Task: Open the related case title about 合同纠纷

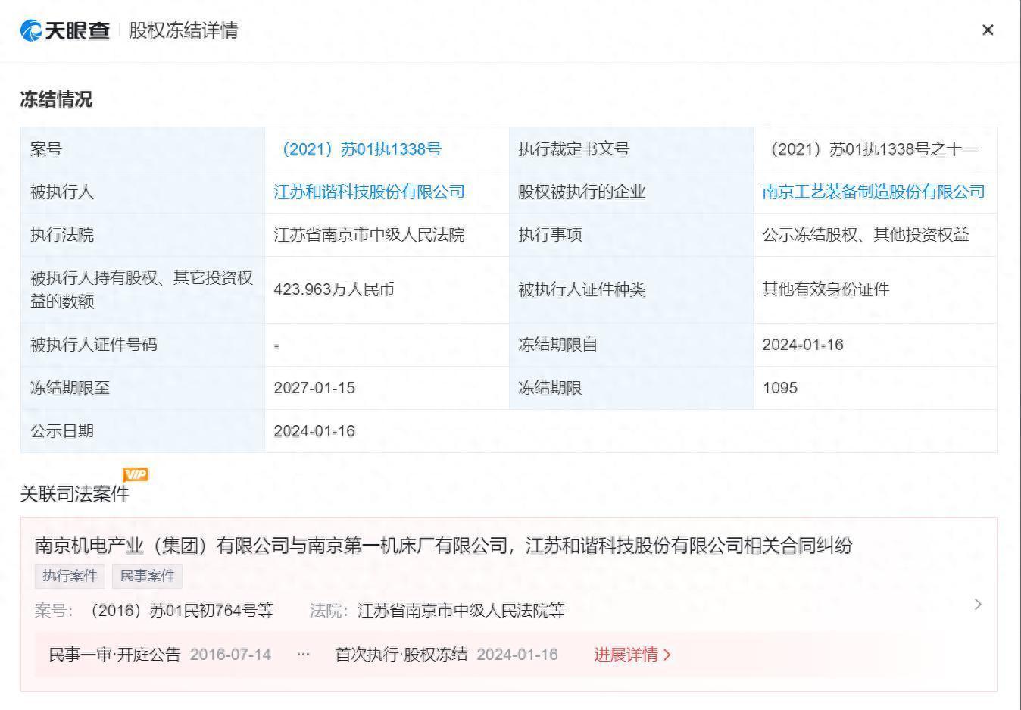Action: (x=443, y=546)
